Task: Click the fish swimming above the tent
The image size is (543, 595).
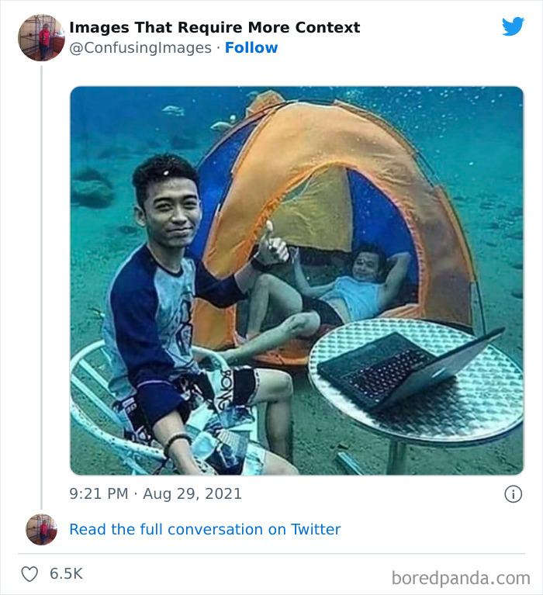Action: (174, 110)
